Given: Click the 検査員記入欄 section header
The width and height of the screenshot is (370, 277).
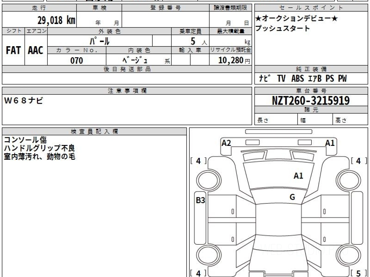Looking at the screenshot, I should coord(94,131).
